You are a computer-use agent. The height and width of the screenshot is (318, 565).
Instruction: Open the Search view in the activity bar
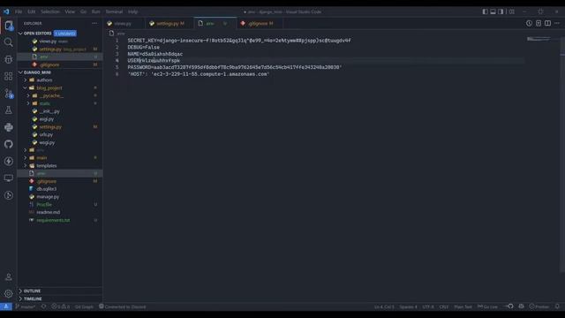tap(9, 42)
